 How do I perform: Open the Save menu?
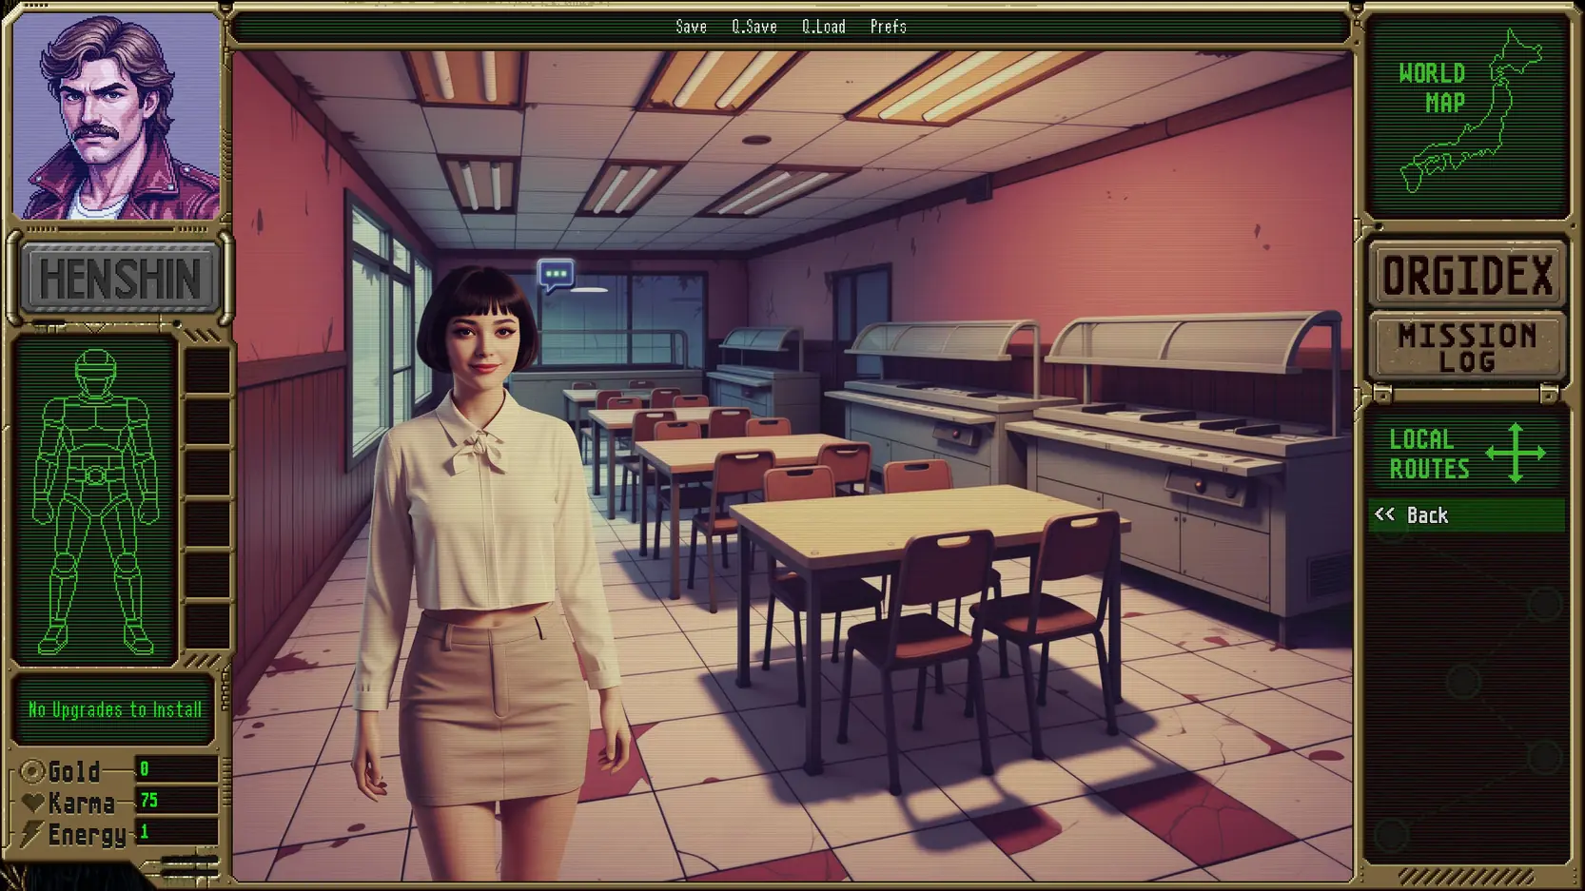691,27
